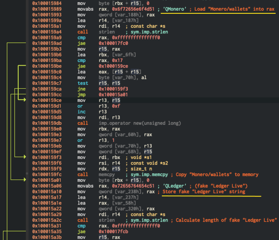Select the 0xf immediate in or r13
This screenshot has width=279, height=240.
coord(116,106)
